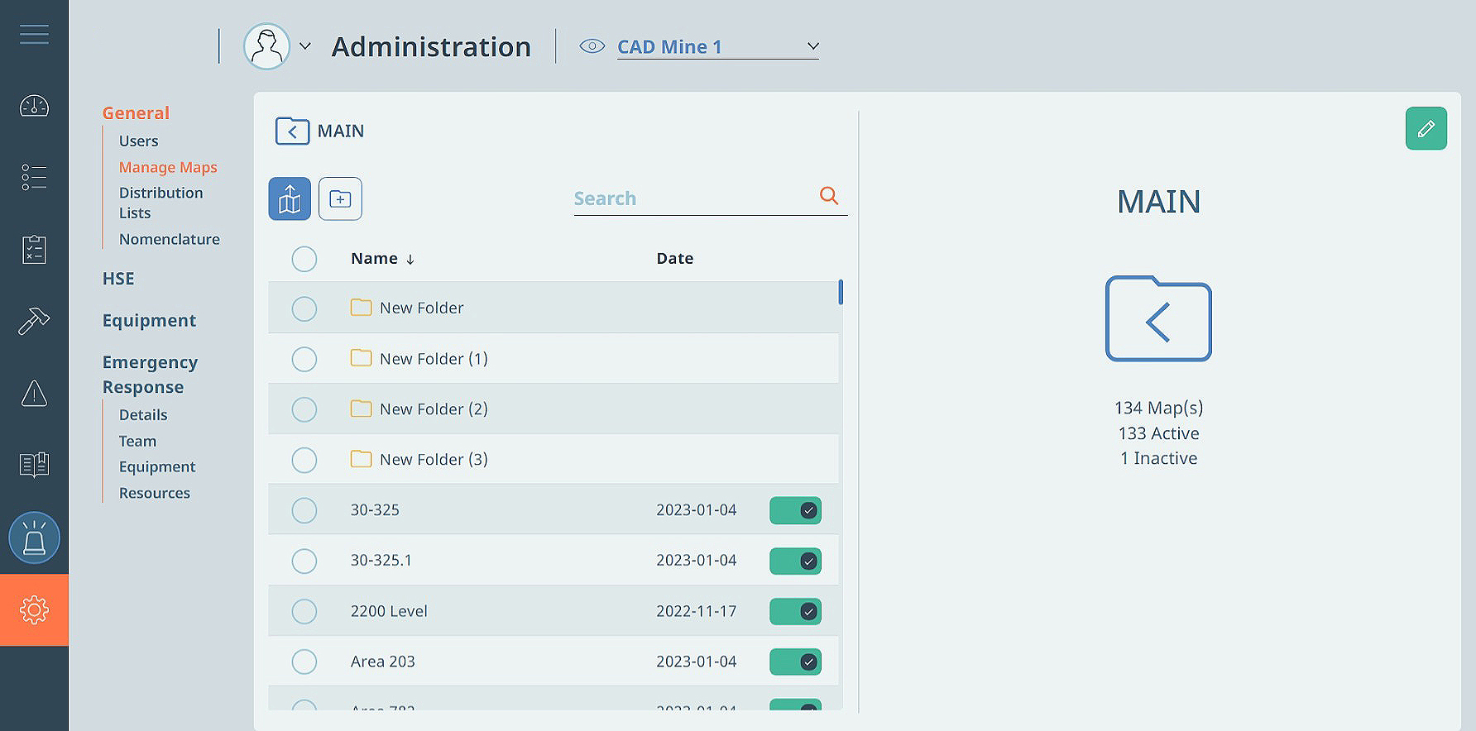Click the search magnifier icon
Viewport: 1476px width, 731px height.
pyautogui.click(x=828, y=196)
